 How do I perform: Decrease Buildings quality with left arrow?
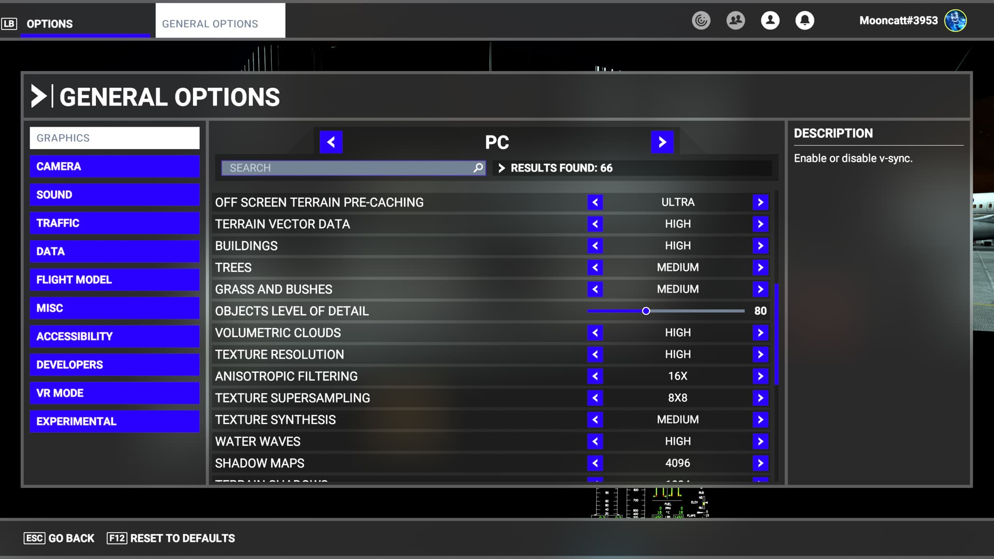pyautogui.click(x=595, y=246)
